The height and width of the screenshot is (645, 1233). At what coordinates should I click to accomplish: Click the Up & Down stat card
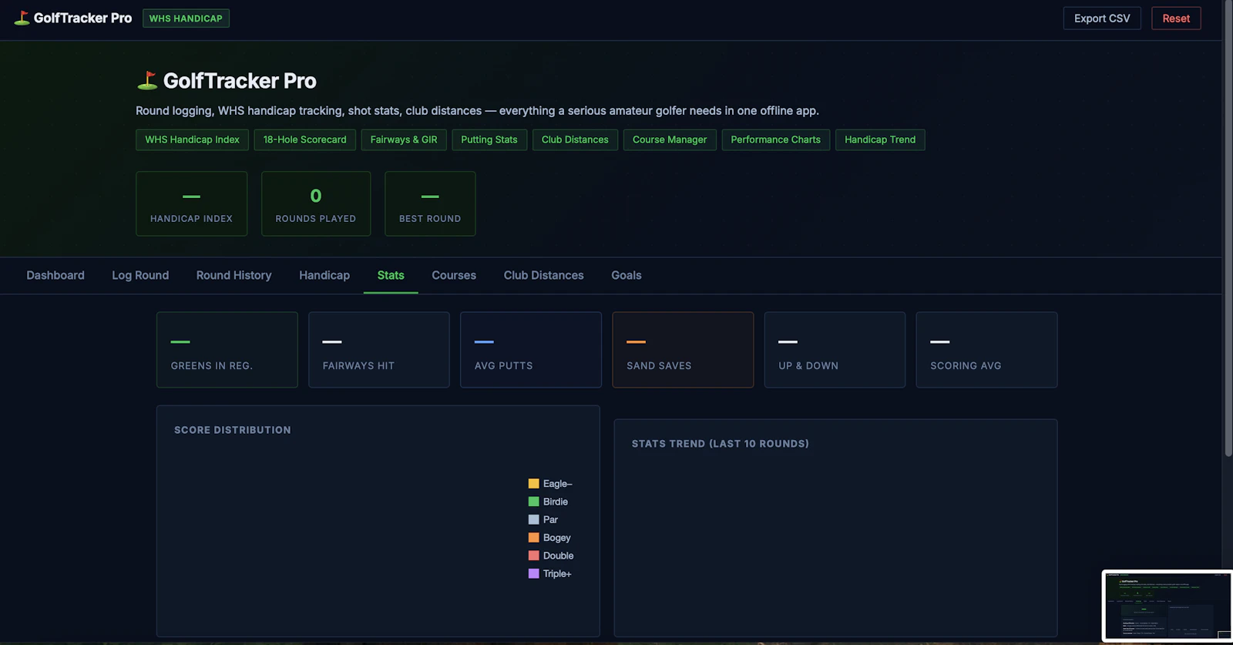[x=835, y=350]
